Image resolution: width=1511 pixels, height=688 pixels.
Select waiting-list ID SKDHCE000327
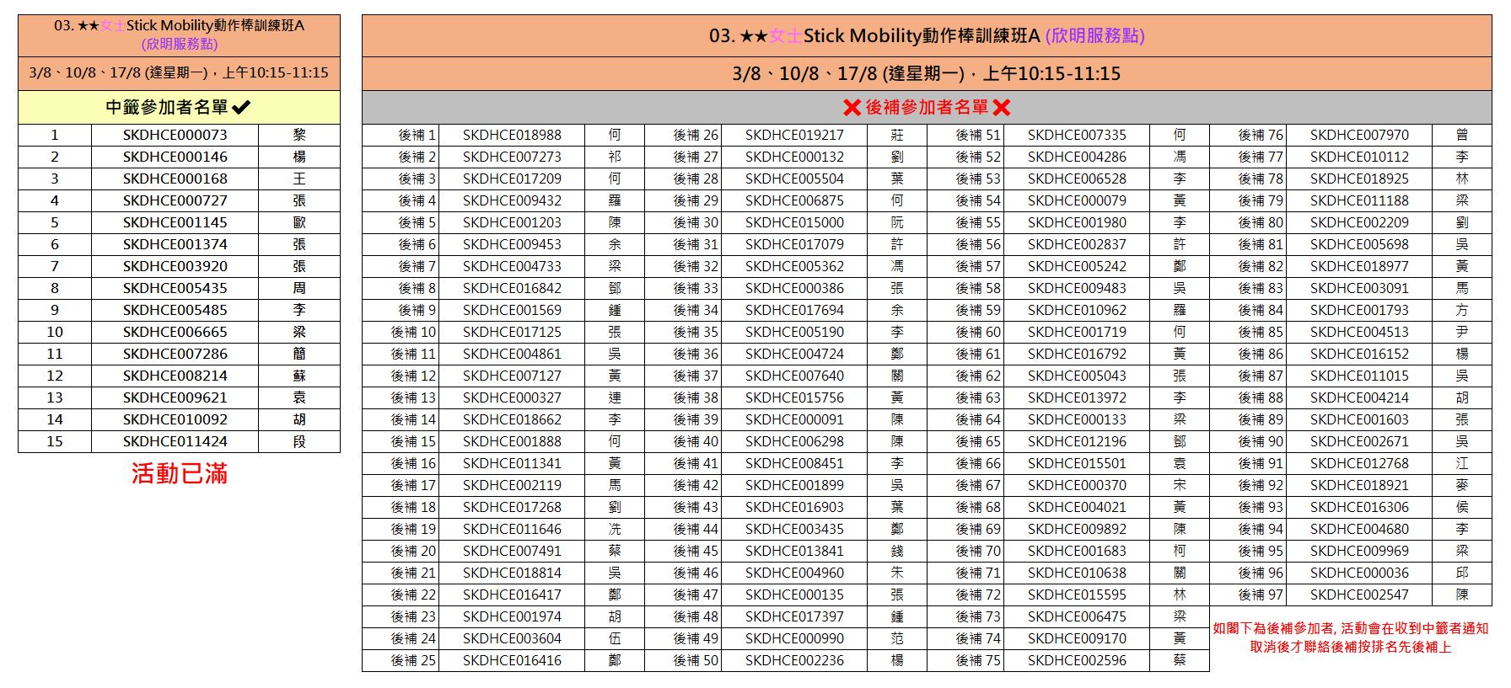[x=512, y=397]
